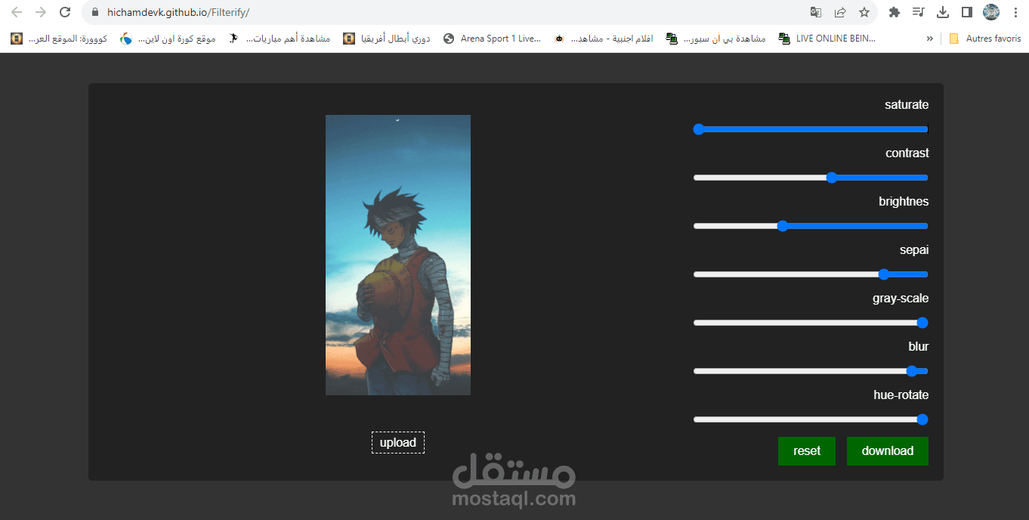Reload the Filterify page
Image resolution: width=1029 pixels, height=520 pixels.
pos(65,12)
